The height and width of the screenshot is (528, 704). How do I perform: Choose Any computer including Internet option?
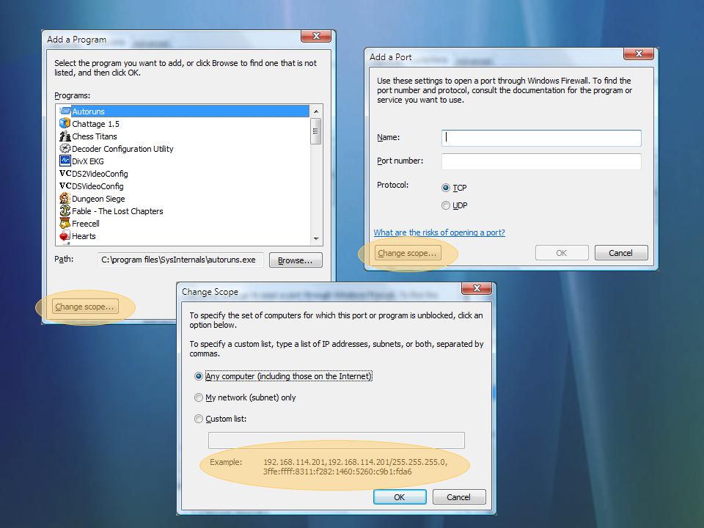point(199,376)
